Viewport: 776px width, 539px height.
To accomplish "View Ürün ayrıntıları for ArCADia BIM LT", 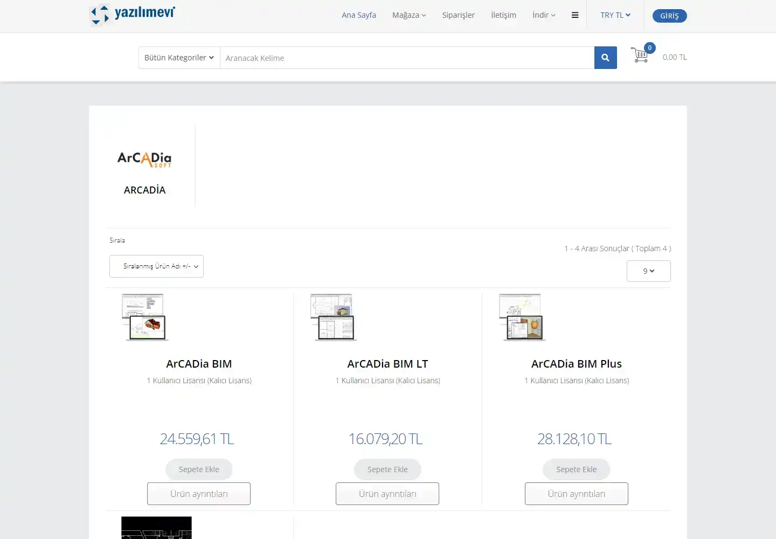I will (x=387, y=494).
